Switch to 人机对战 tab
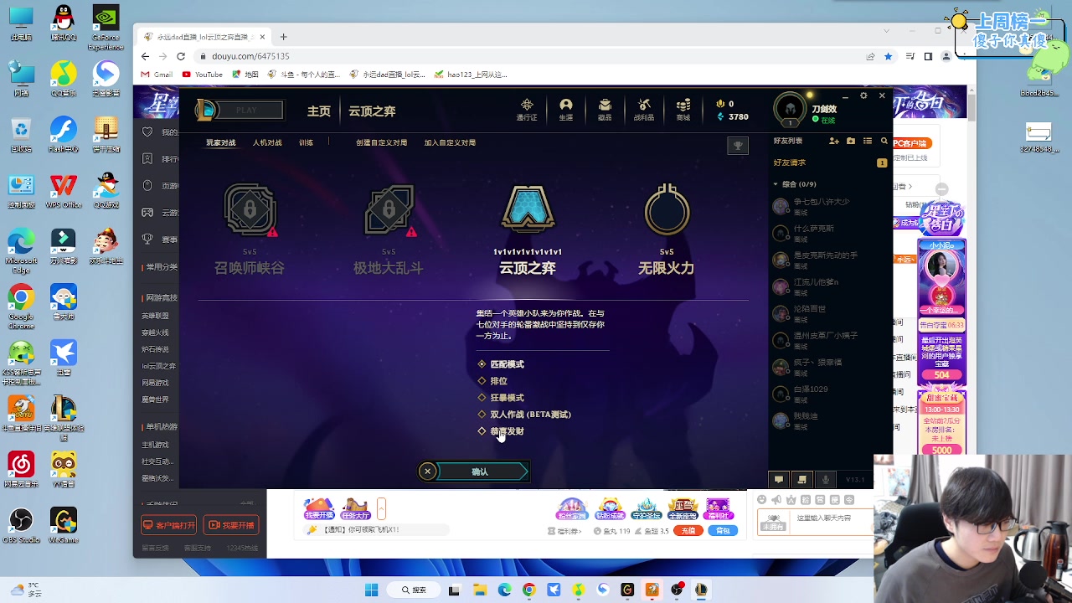 267,142
